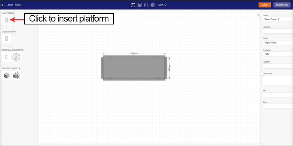Image resolution: width=293 pixels, height=146 pixels.
Task: Click Undo in the top bar
Action: [10, 5]
